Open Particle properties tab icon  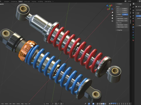pos(133,30)
